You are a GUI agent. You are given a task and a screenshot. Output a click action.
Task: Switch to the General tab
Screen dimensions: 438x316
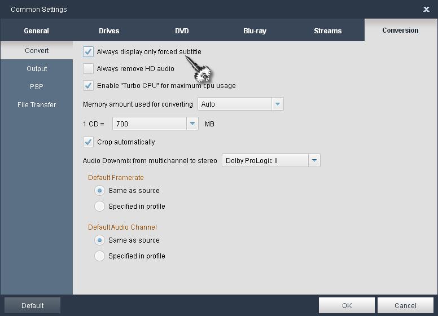[36, 30]
